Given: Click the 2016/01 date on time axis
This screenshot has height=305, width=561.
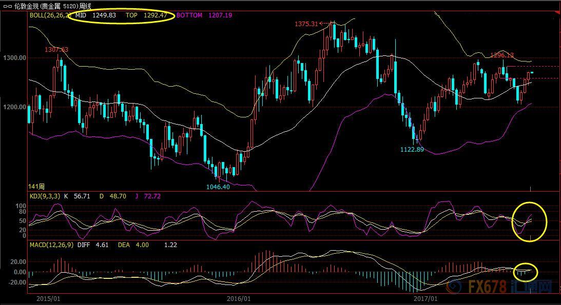Looking at the screenshot, I should pyautogui.click(x=239, y=298).
